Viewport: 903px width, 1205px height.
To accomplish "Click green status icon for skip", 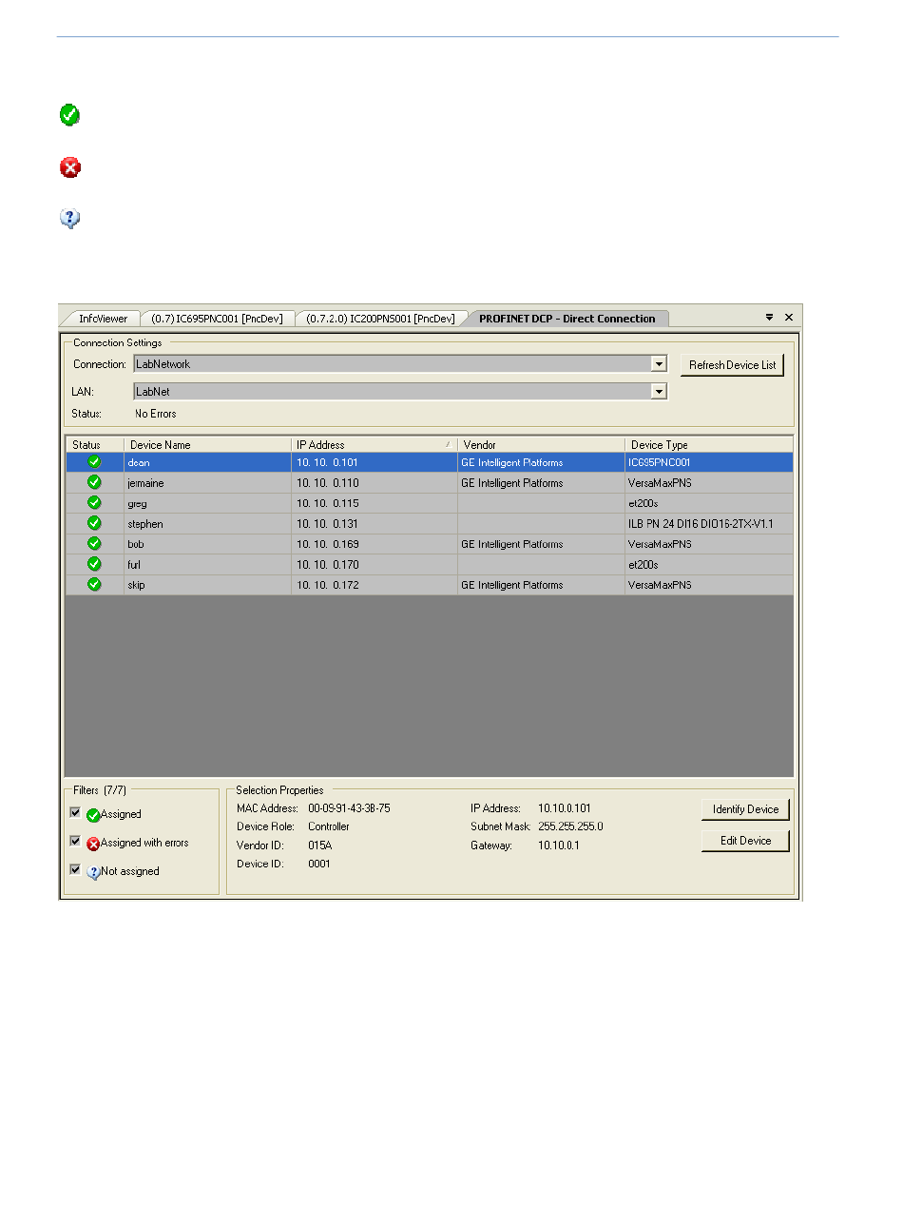I will coord(94,585).
